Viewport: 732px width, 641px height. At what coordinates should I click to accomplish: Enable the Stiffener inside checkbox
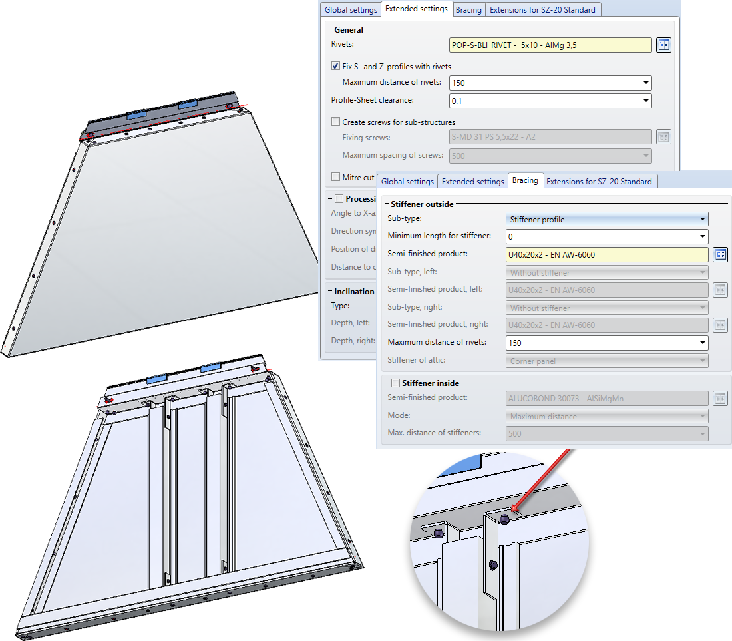tap(395, 383)
